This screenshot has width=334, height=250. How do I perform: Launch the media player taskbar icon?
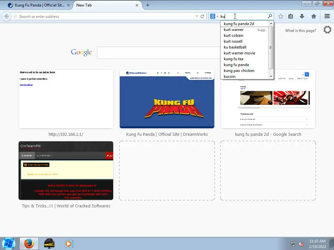click(x=69, y=243)
